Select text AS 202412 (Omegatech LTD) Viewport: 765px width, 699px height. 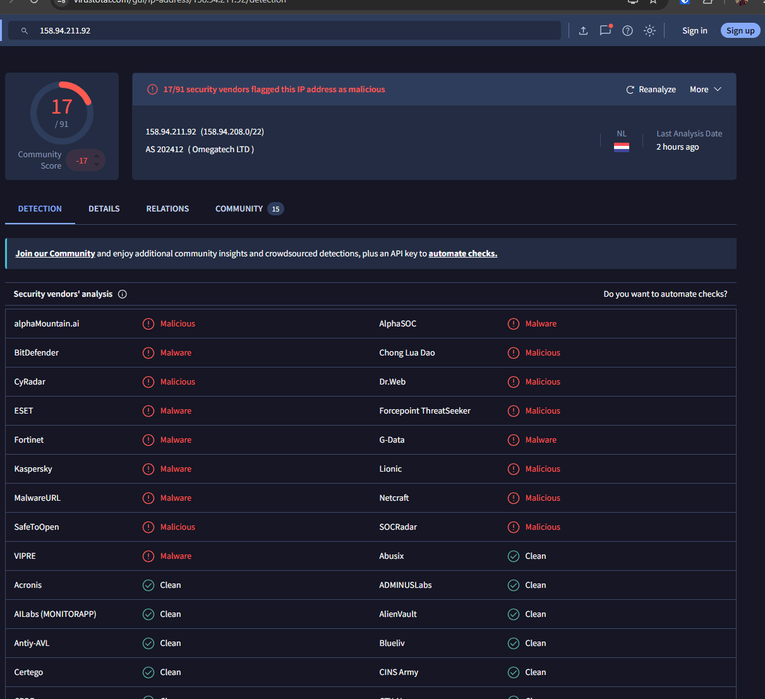200,149
